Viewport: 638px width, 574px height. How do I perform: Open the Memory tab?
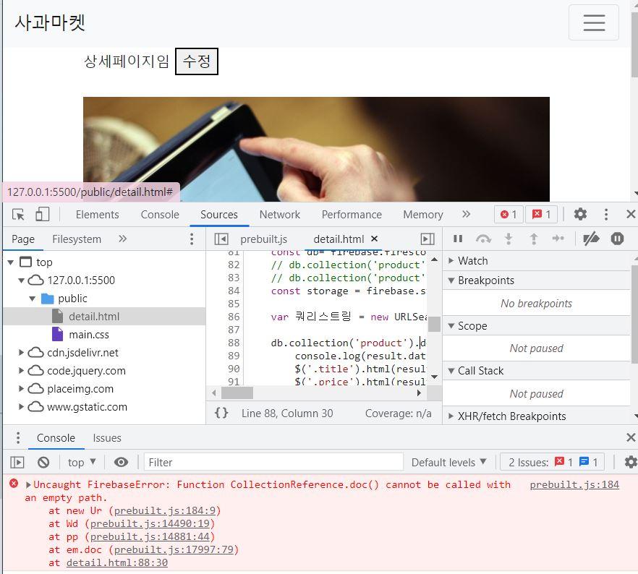pos(422,214)
